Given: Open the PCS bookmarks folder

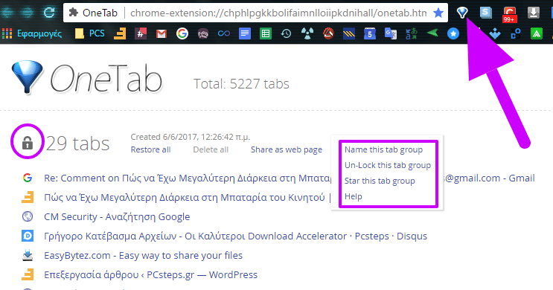Looking at the screenshot, I should [x=91, y=33].
